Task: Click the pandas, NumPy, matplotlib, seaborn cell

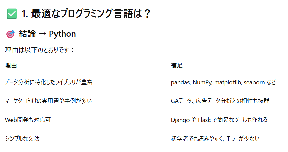Action: [223, 82]
